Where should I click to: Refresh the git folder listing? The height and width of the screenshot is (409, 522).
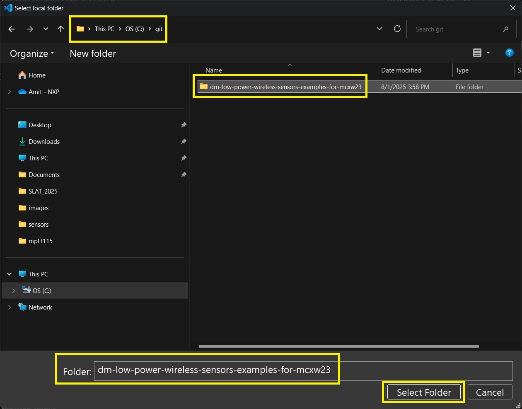coord(397,29)
